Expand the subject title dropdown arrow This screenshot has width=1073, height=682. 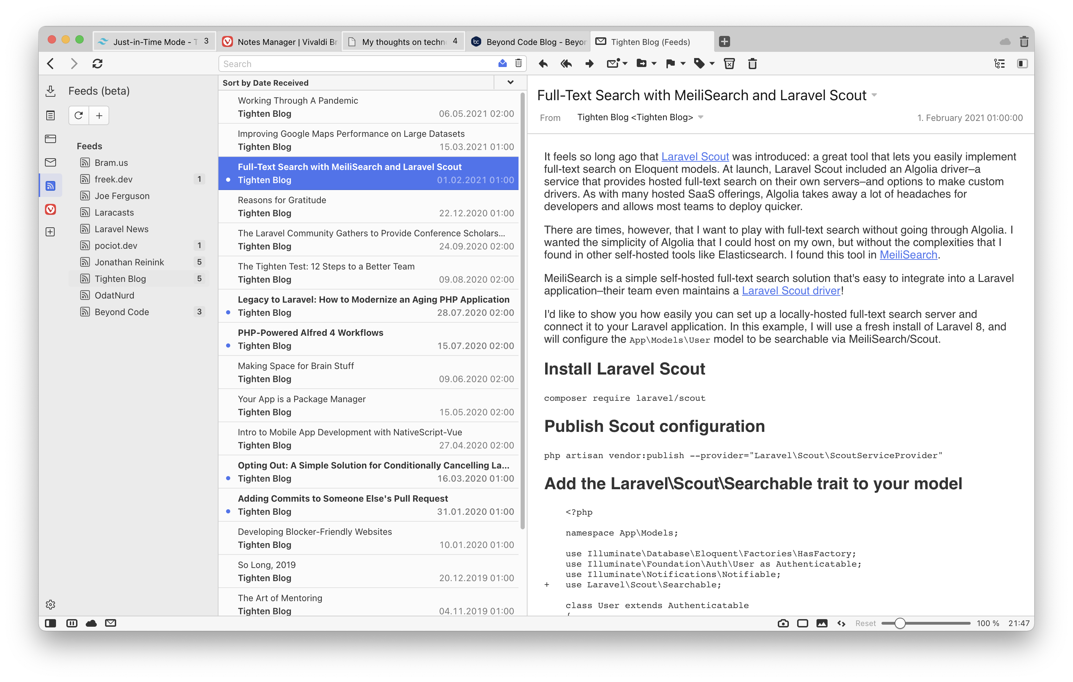(x=874, y=95)
